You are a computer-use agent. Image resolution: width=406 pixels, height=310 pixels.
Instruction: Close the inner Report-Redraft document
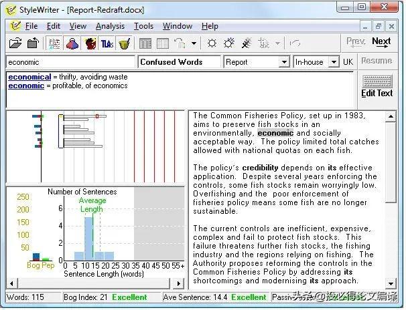pyautogui.click(x=391, y=26)
